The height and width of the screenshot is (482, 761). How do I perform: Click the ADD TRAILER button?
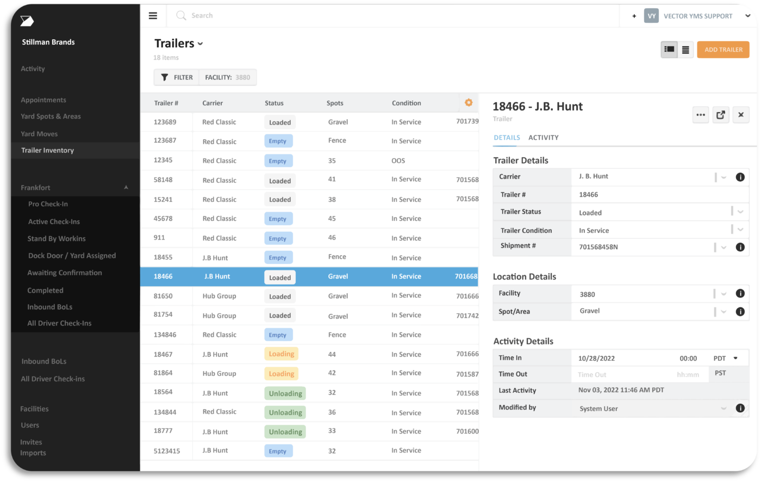(723, 49)
